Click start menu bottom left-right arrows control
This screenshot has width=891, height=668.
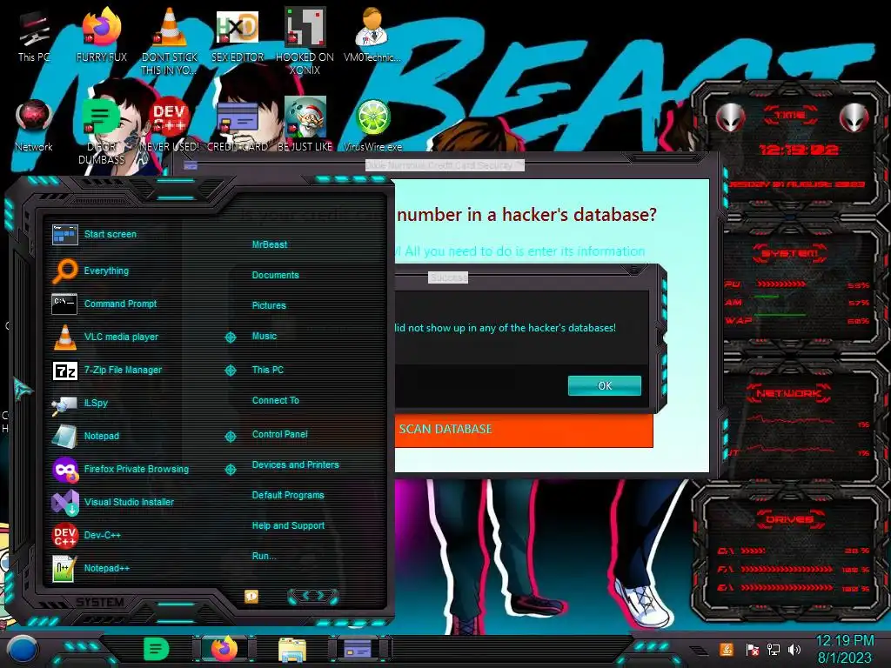click(x=313, y=596)
